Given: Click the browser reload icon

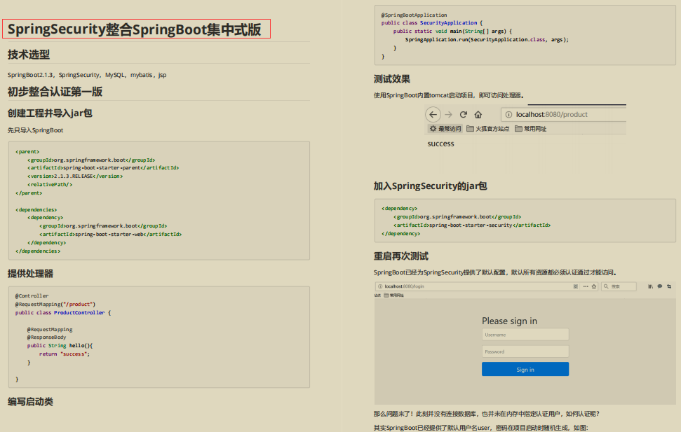Looking at the screenshot, I should click(464, 115).
